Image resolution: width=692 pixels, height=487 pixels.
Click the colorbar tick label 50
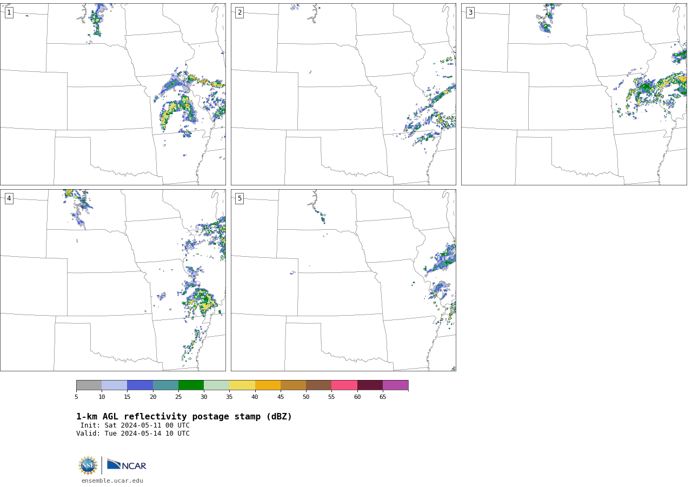click(x=306, y=397)
